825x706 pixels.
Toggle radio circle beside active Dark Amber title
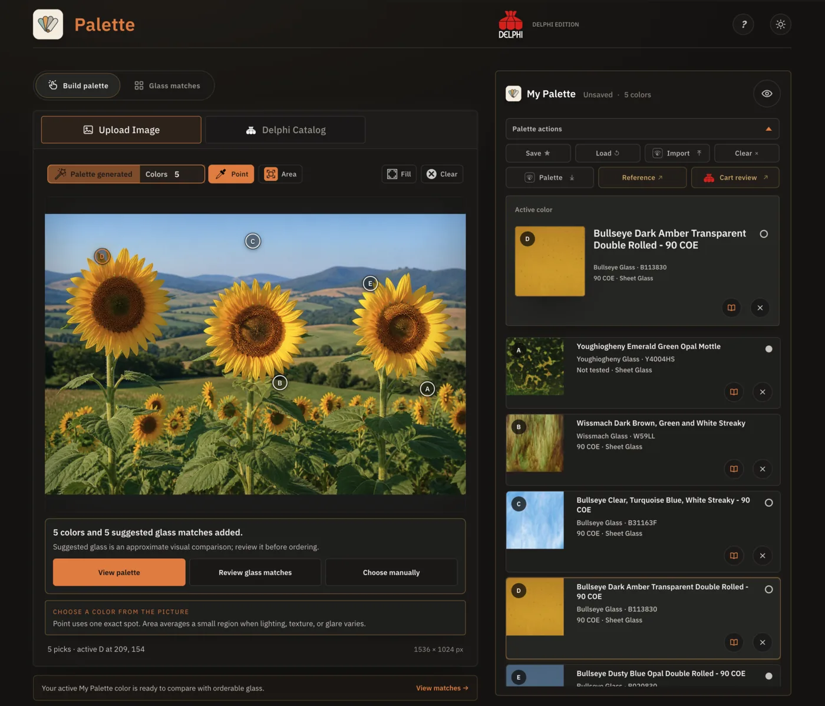pos(764,234)
